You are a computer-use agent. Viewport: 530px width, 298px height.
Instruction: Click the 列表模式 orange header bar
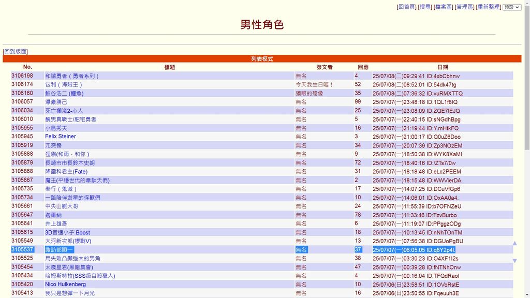coord(262,59)
